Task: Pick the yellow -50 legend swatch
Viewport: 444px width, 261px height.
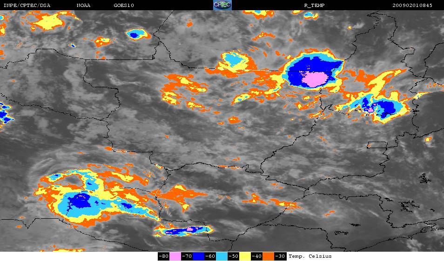Action: pyautogui.click(x=245, y=256)
